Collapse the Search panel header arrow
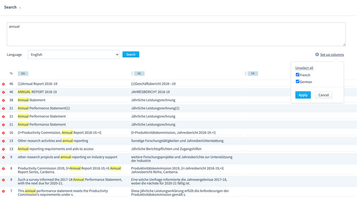The width and height of the screenshot is (357, 198). coord(20,7)
